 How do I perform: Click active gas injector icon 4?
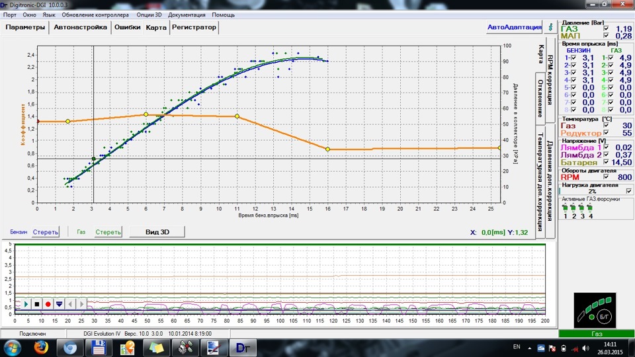(x=590, y=208)
